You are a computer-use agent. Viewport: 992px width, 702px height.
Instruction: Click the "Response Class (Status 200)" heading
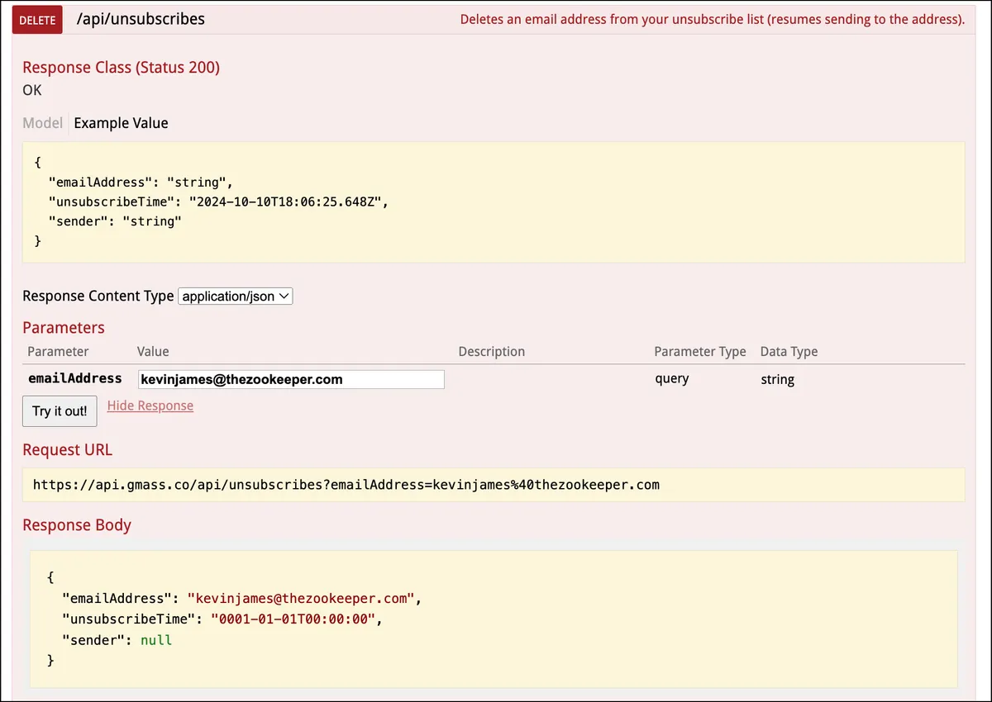(x=122, y=68)
